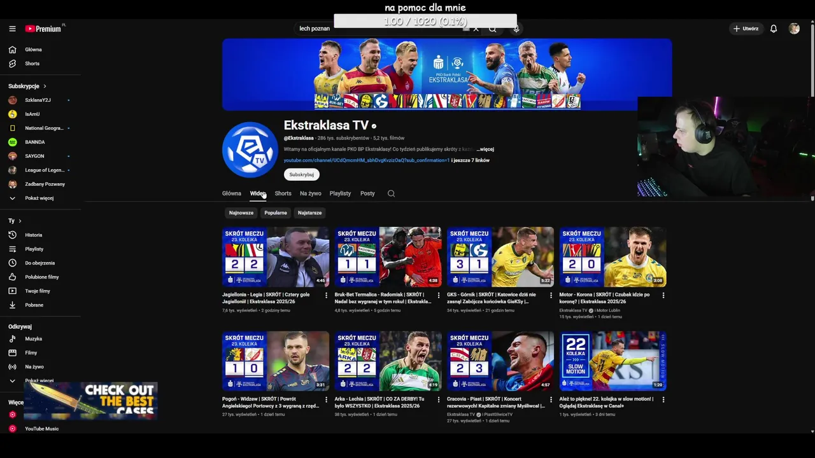Open 'i jeszcze 7 linków' links
This screenshot has height=458, width=815.
point(471,160)
